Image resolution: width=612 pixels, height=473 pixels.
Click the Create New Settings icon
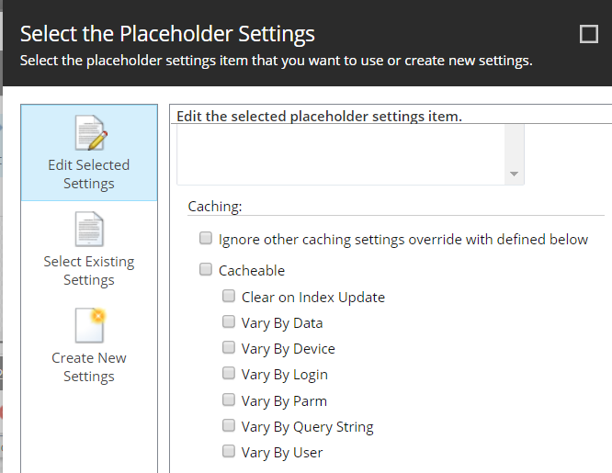coord(90,325)
